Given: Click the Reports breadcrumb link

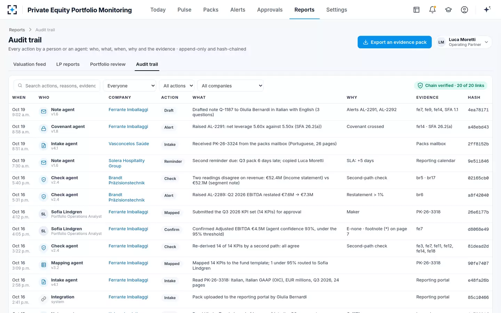Looking at the screenshot, I should pos(17,30).
